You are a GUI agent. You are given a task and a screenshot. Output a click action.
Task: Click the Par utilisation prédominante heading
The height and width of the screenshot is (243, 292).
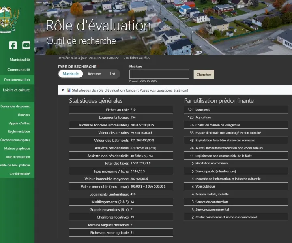tap(219, 101)
